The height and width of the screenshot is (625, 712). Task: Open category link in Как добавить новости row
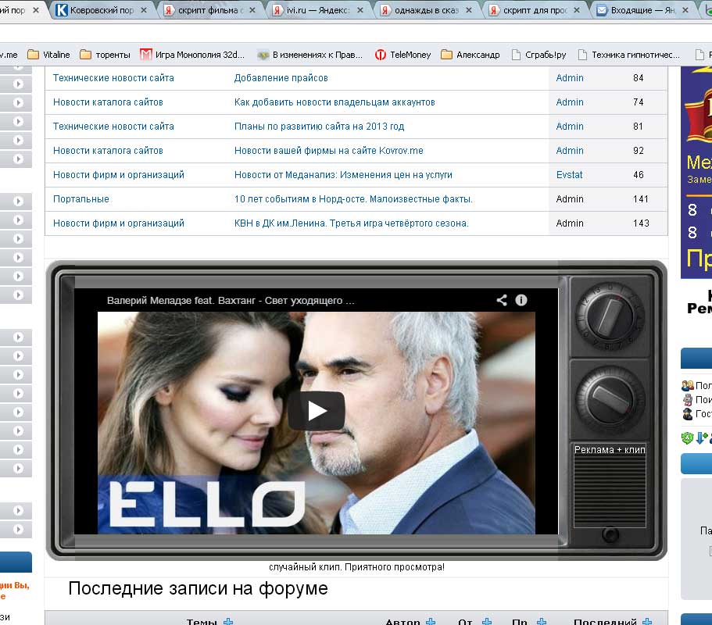coord(108,102)
